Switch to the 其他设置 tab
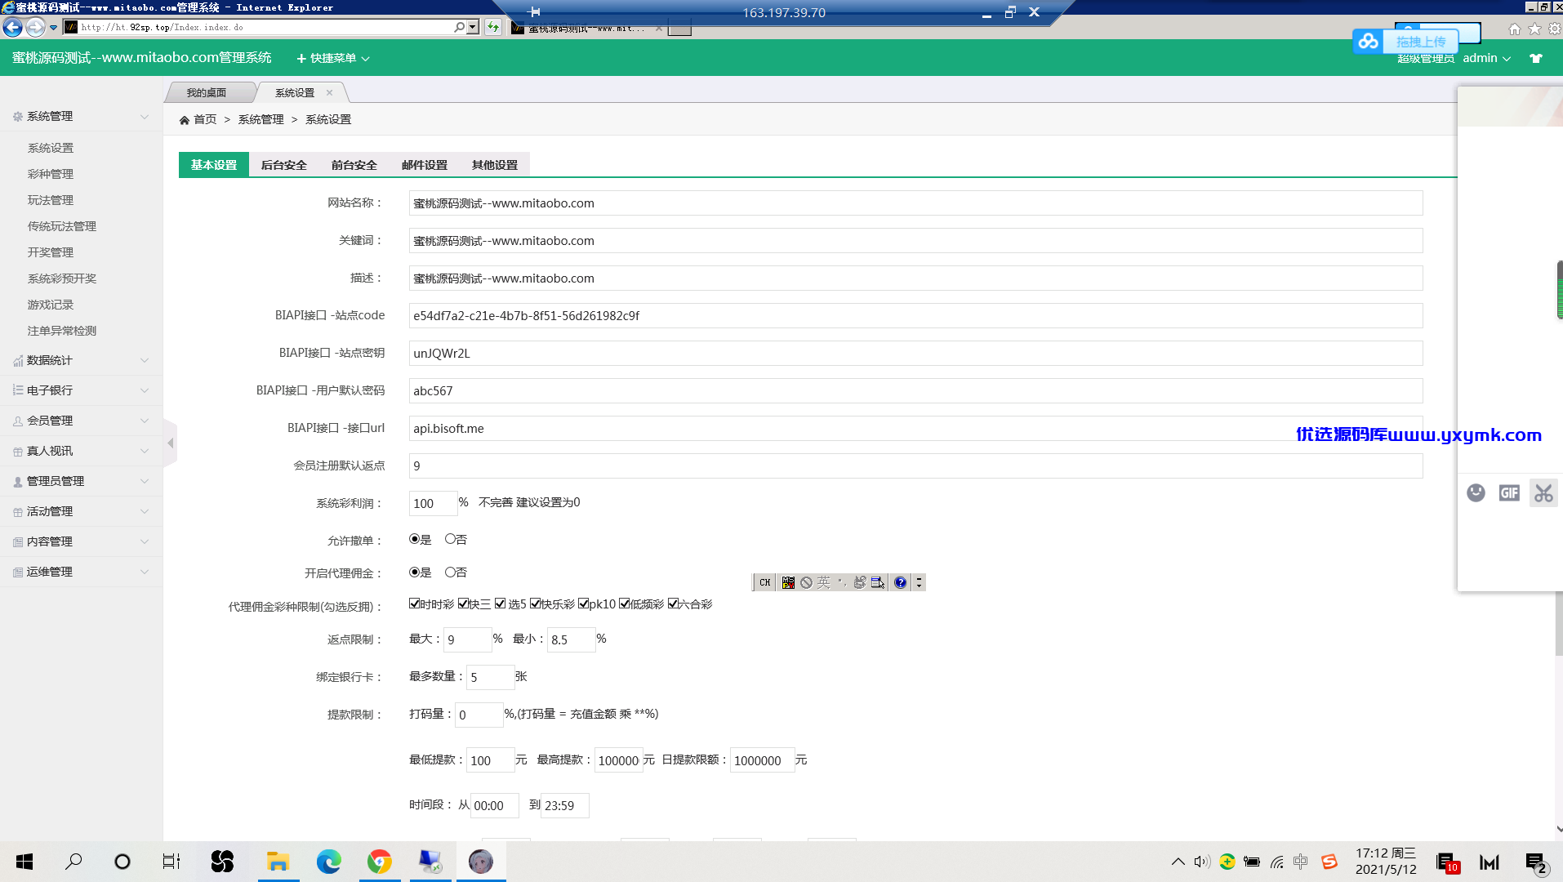Image resolution: width=1563 pixels, height=882 pixels. pyautogui.click(x=495, y=165)
